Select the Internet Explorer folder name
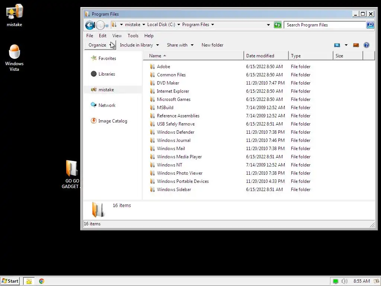Screen dimensions: 381x286 (x=173, y=91)
